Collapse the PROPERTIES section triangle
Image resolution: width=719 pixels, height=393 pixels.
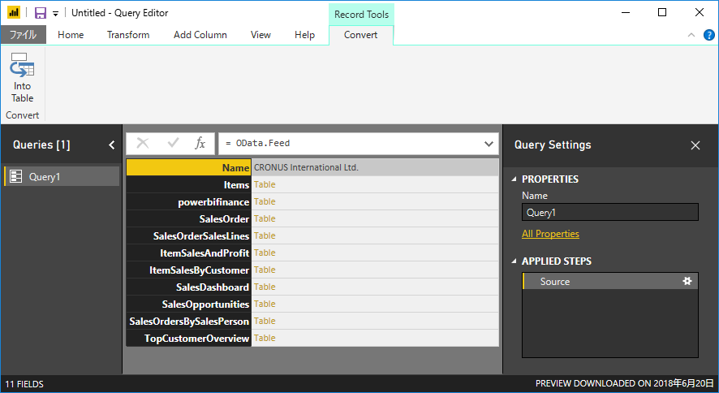[x=514, y=179]
